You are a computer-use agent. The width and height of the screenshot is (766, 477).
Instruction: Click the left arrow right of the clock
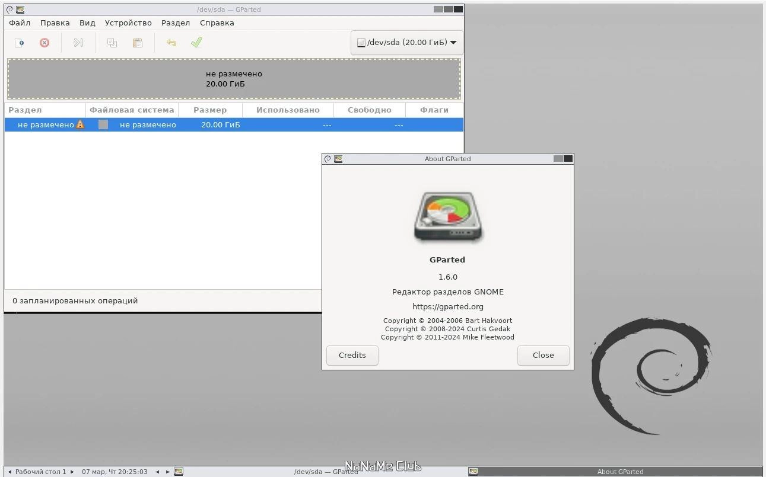tap(157, 472)
